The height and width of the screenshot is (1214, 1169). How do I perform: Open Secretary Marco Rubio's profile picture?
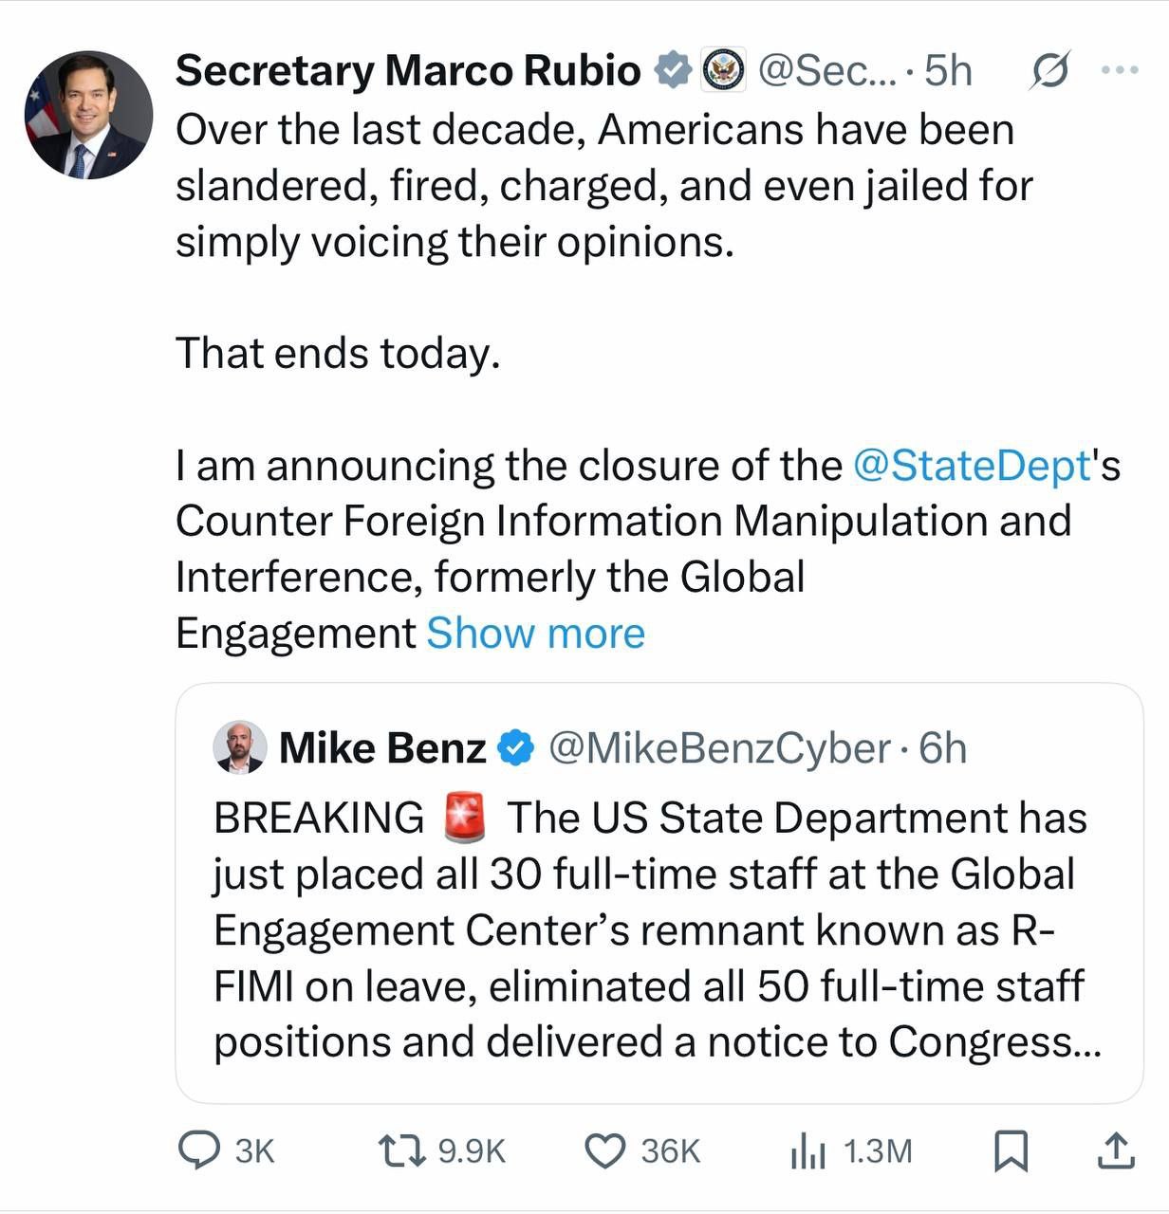click(88, 116)
